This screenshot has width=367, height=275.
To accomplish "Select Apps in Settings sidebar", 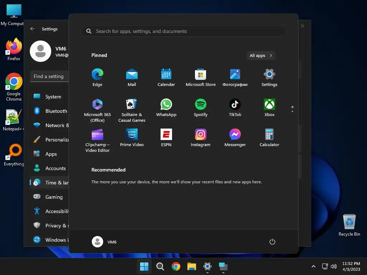I will coord(49,154).
